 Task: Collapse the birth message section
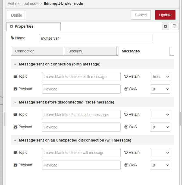[15, 64]
